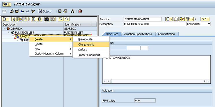Click FUNCTION LIST in the Identification column
Viewport: 215px width, 107px height.
pyautogui.click(x=73, y=32)
